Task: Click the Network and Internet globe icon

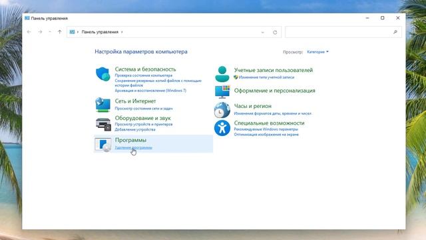Action: (x=103, y=105)
